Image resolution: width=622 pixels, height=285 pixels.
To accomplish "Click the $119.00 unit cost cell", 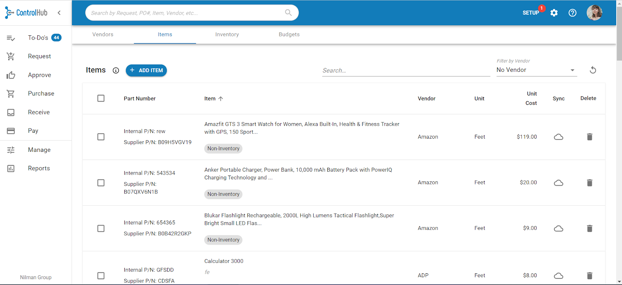I will pos(527,137).
